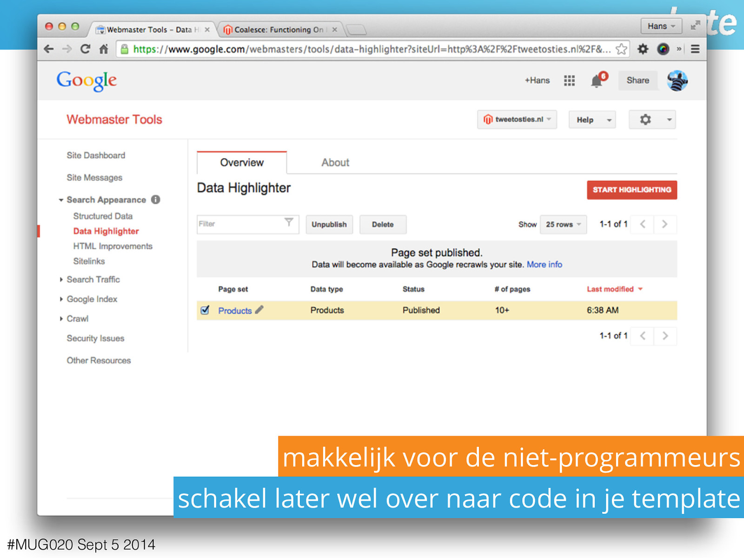Bookmark page with the star icon
Screen dimensions: 744x558
[621, 49]
